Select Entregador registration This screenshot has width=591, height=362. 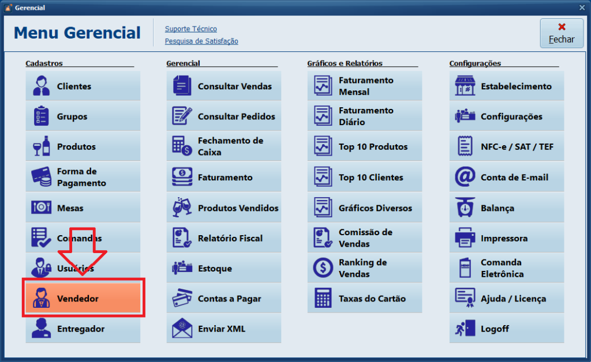click(83, 329)
